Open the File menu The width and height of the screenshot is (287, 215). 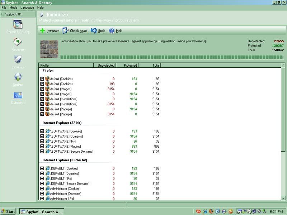(4, 7)
